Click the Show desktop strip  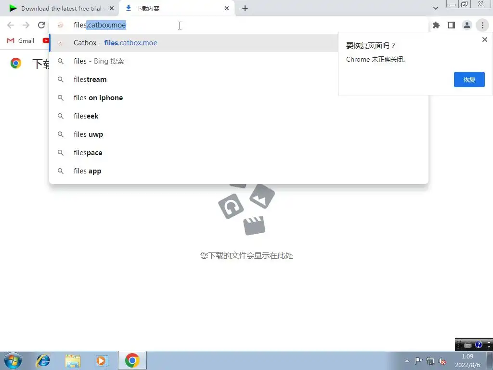(489, 360)
